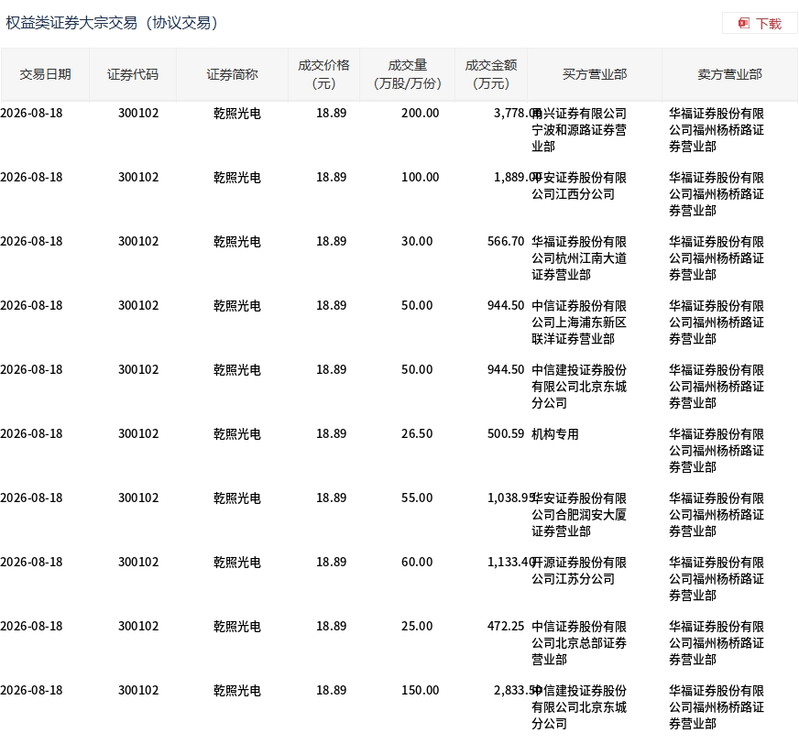Click the 成交价格(元) column header

[323, 74]
